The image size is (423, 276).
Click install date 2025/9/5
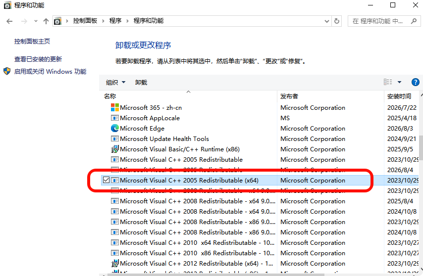(x=400, y=149)
